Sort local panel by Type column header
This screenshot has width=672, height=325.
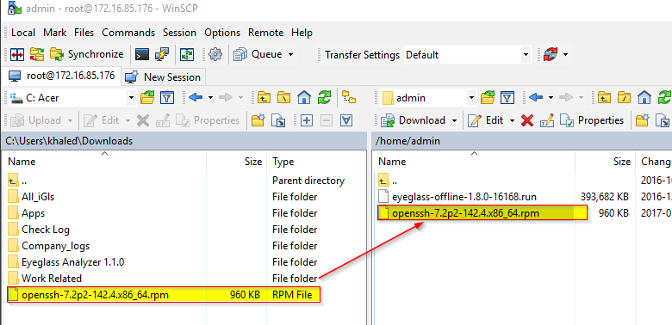(x=316, y=162)
